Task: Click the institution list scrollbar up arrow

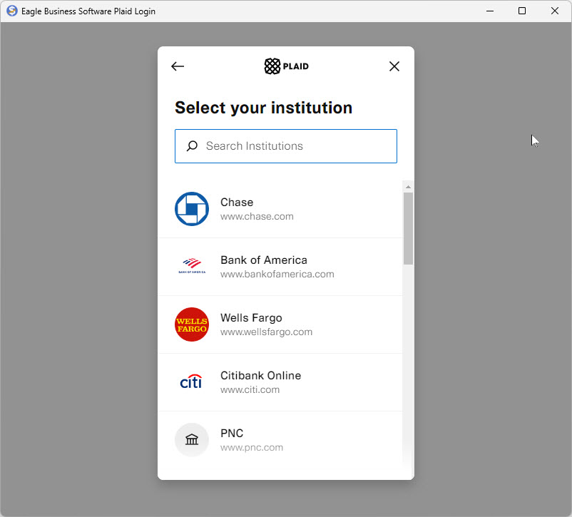Action: [x=408, y=187]
